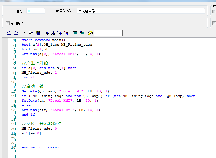Clear all bookmarks with red X flag icon
Image resolution: width=216 pixels, height=158 pixels.
(66, 33)
